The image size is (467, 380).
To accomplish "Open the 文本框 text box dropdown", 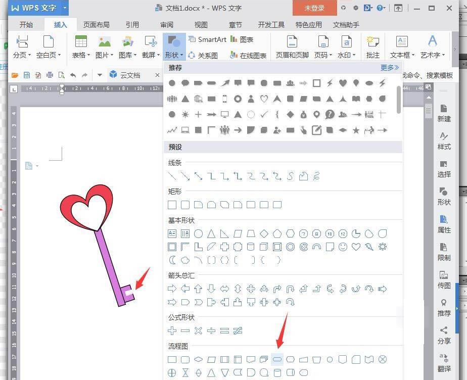I will 402,47.
